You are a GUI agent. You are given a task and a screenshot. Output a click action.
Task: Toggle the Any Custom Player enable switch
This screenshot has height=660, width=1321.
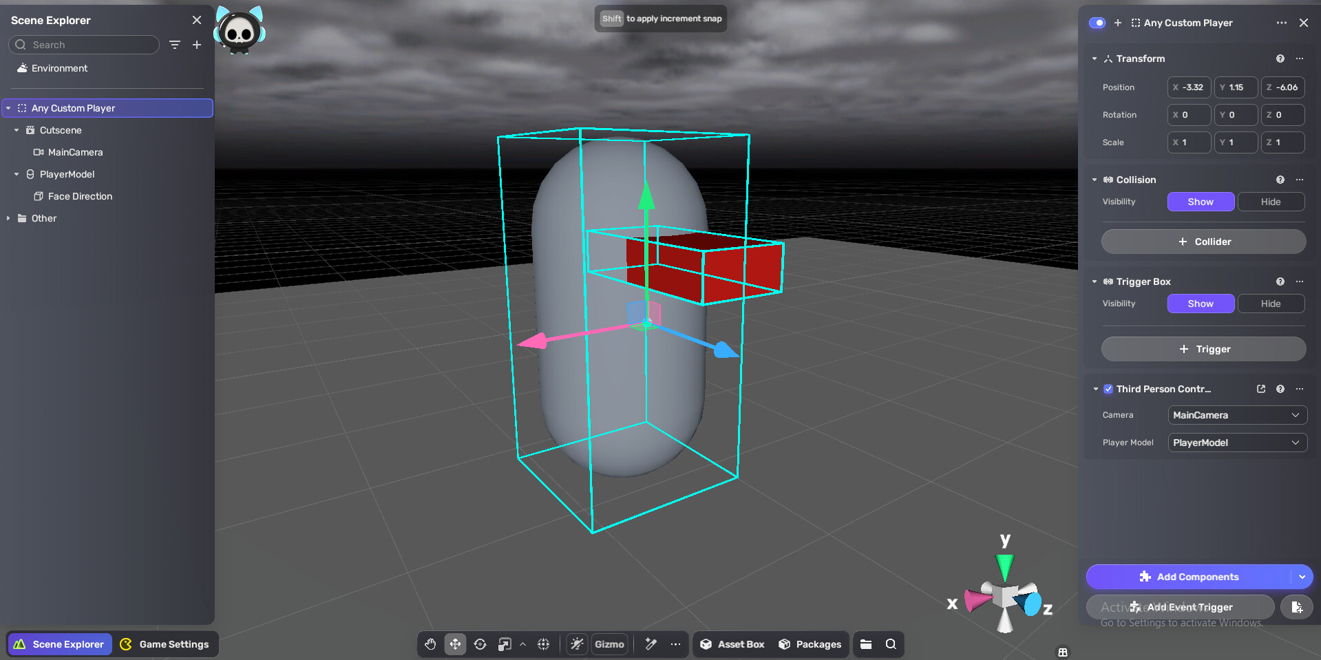[1097, 23]
